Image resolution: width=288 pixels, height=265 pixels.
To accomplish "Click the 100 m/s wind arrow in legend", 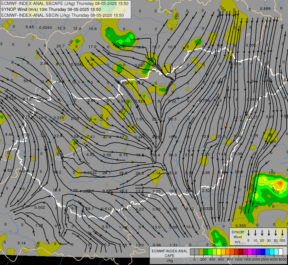I will 282,233.
